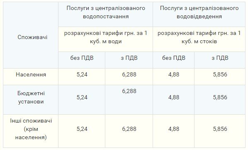Click без ПДВ header under водопостачання
The width and height of the screenshot is (248, 150).
[82, 58]
